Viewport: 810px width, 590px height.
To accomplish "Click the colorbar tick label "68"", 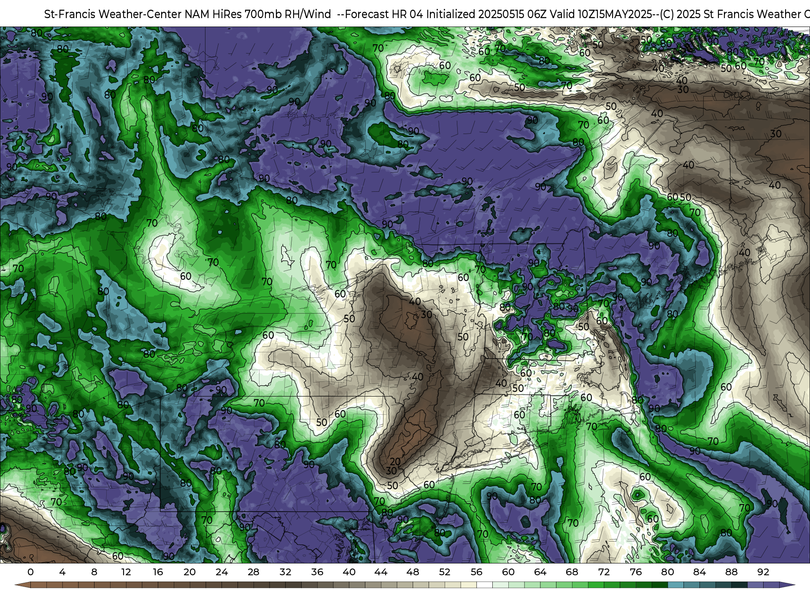I will click(572, 572).
